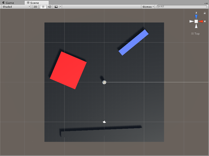Click the red X axis cone
The image size is (209, 156).
201,21
